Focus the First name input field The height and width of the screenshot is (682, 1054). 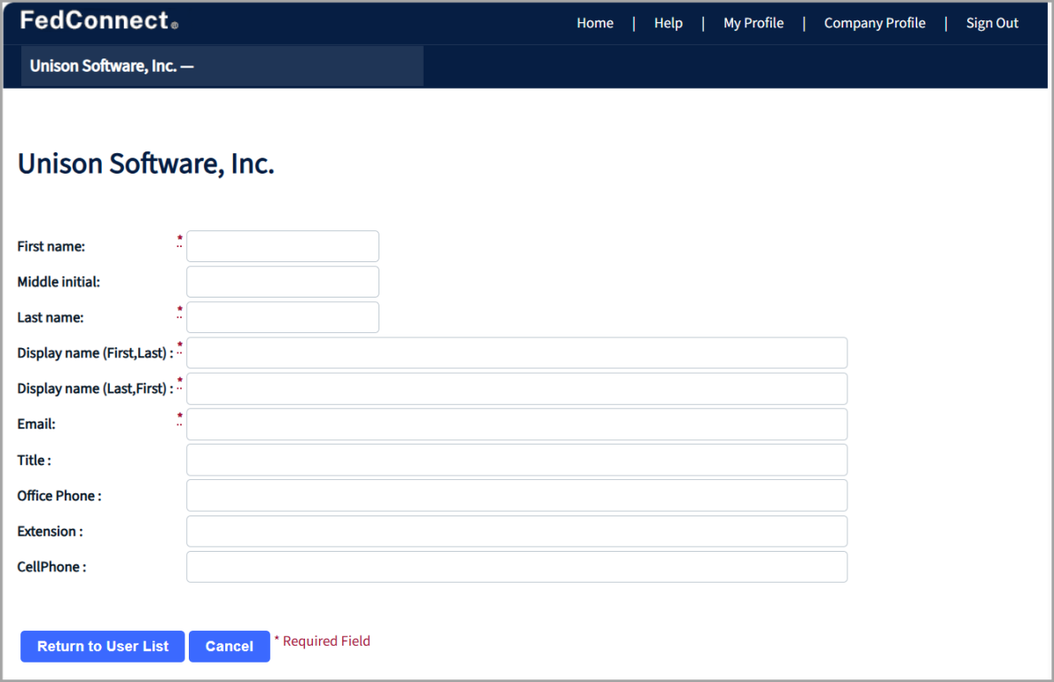coord(282,246)
